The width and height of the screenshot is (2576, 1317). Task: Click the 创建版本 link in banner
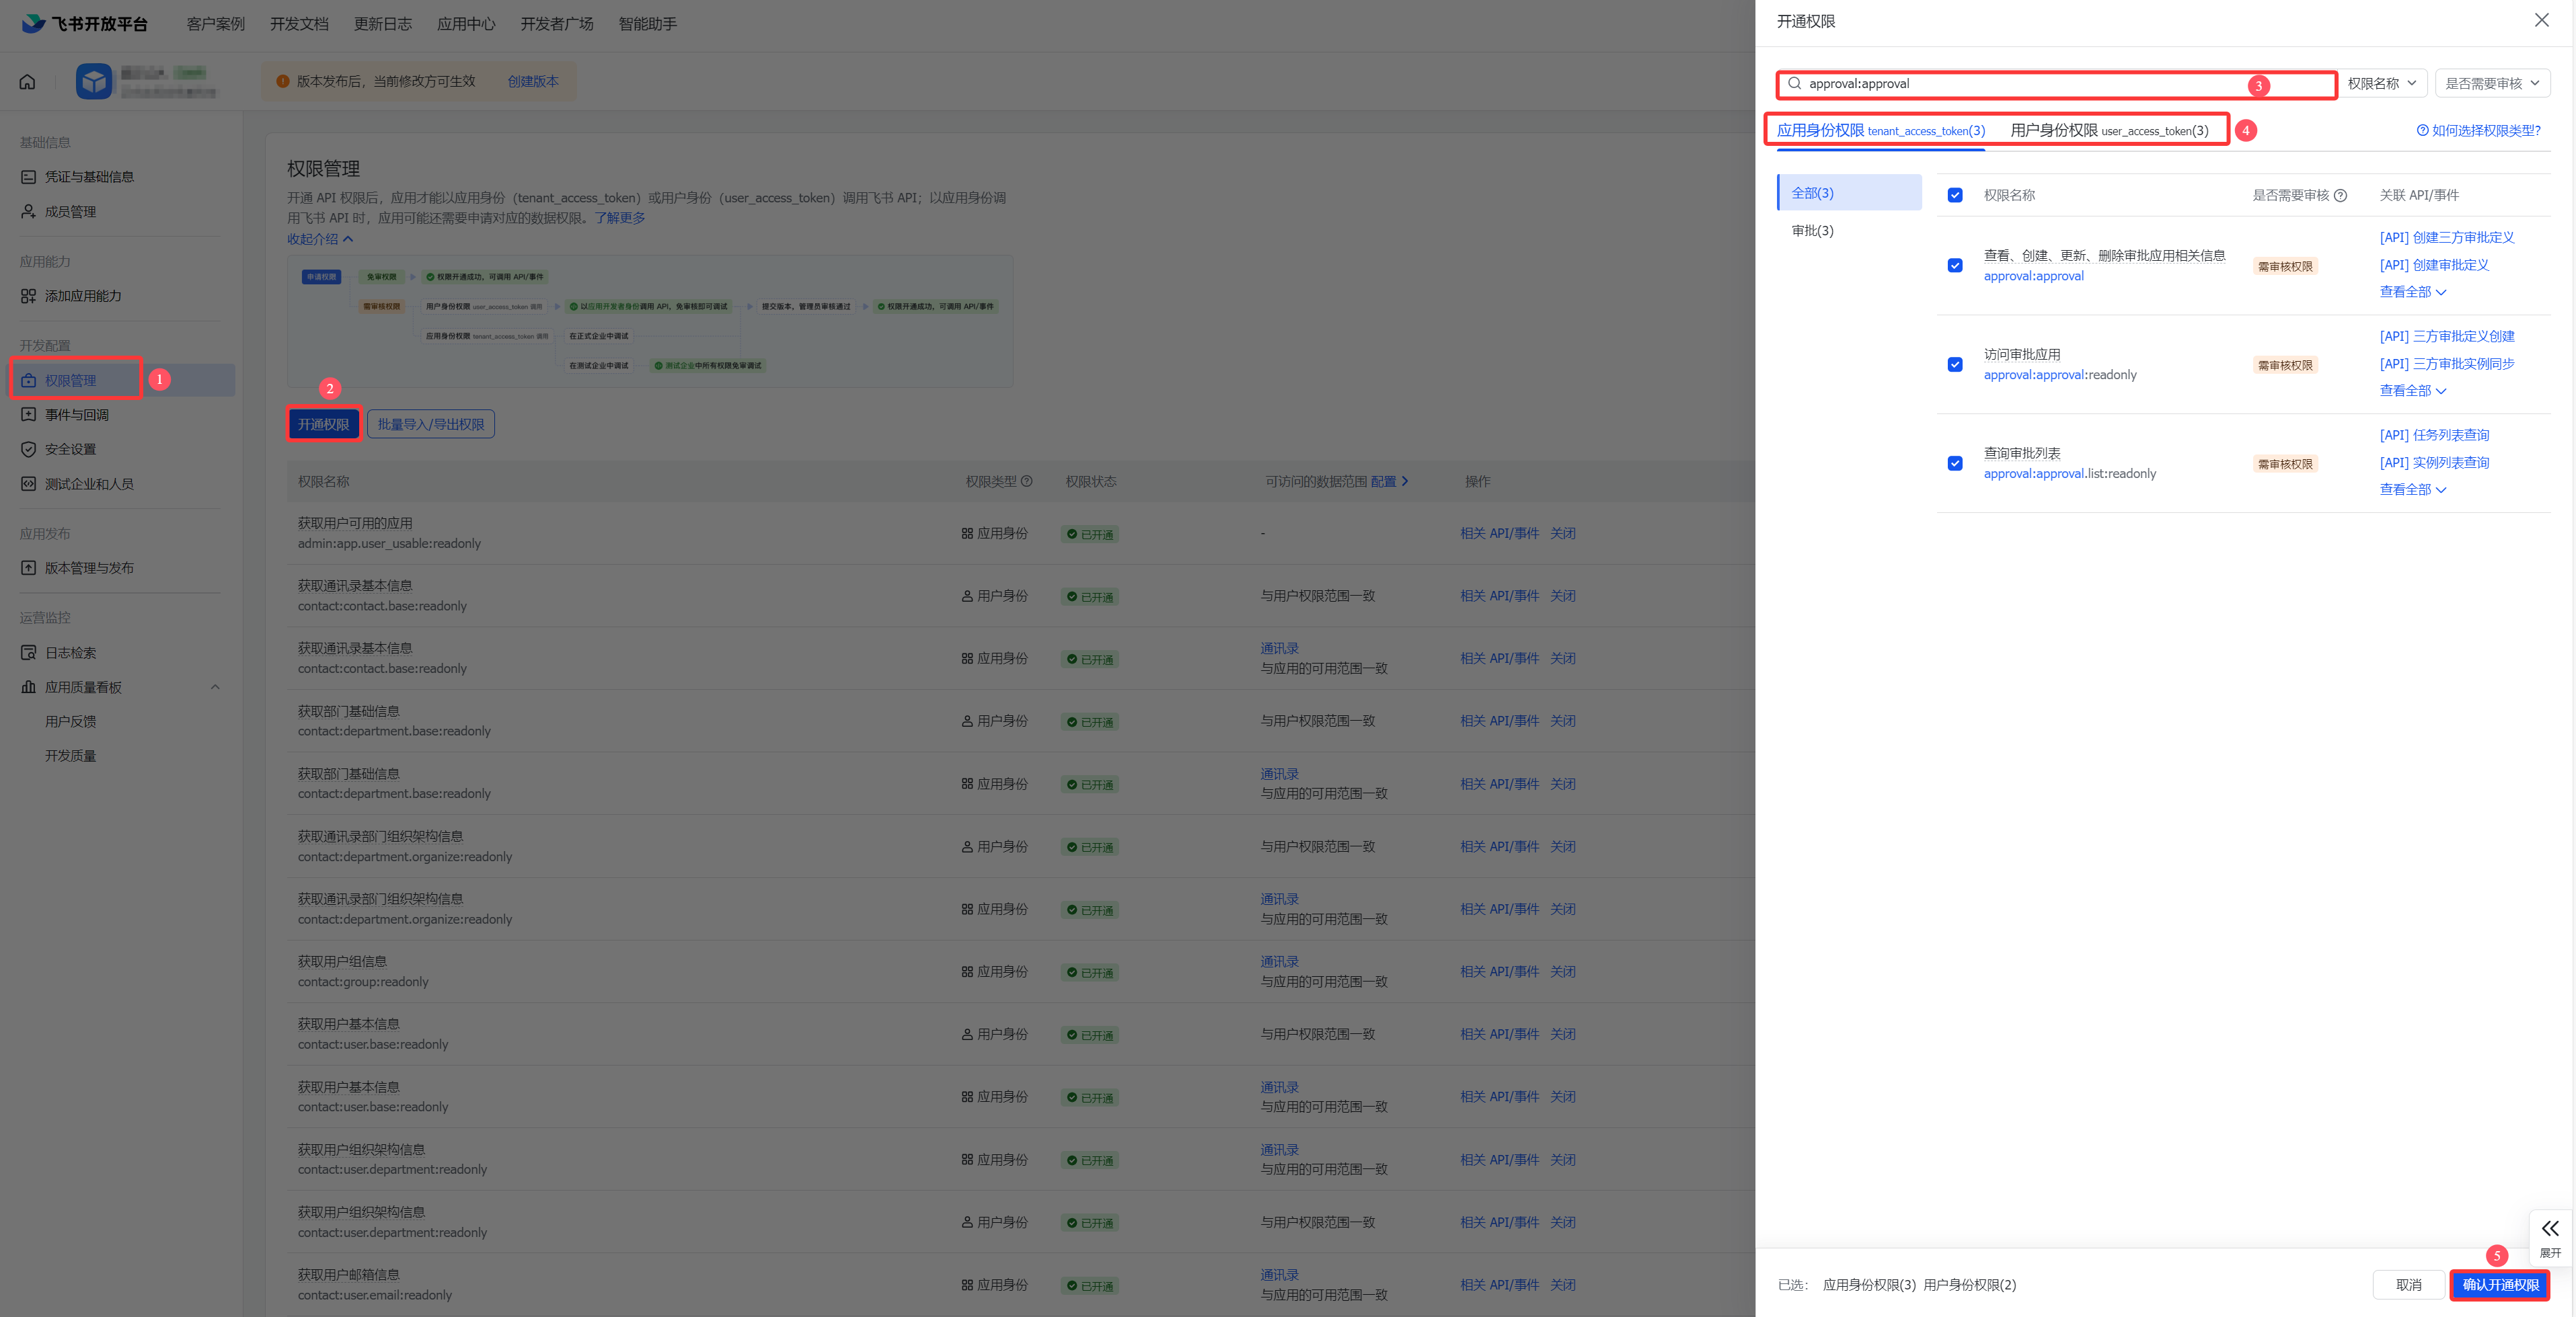pos(533,82)
